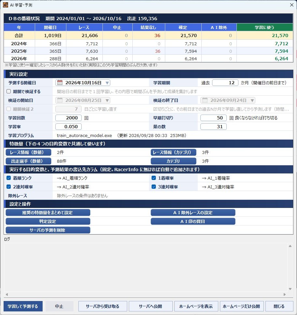Click the ＡＩ除外 column header
This screenshot has width=297, height=315.
pyautogui.click(x=219, y=27)
